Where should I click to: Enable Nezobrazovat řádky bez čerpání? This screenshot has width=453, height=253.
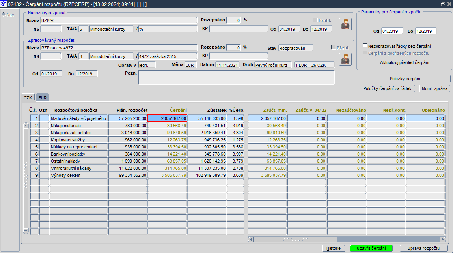point(365,46)
